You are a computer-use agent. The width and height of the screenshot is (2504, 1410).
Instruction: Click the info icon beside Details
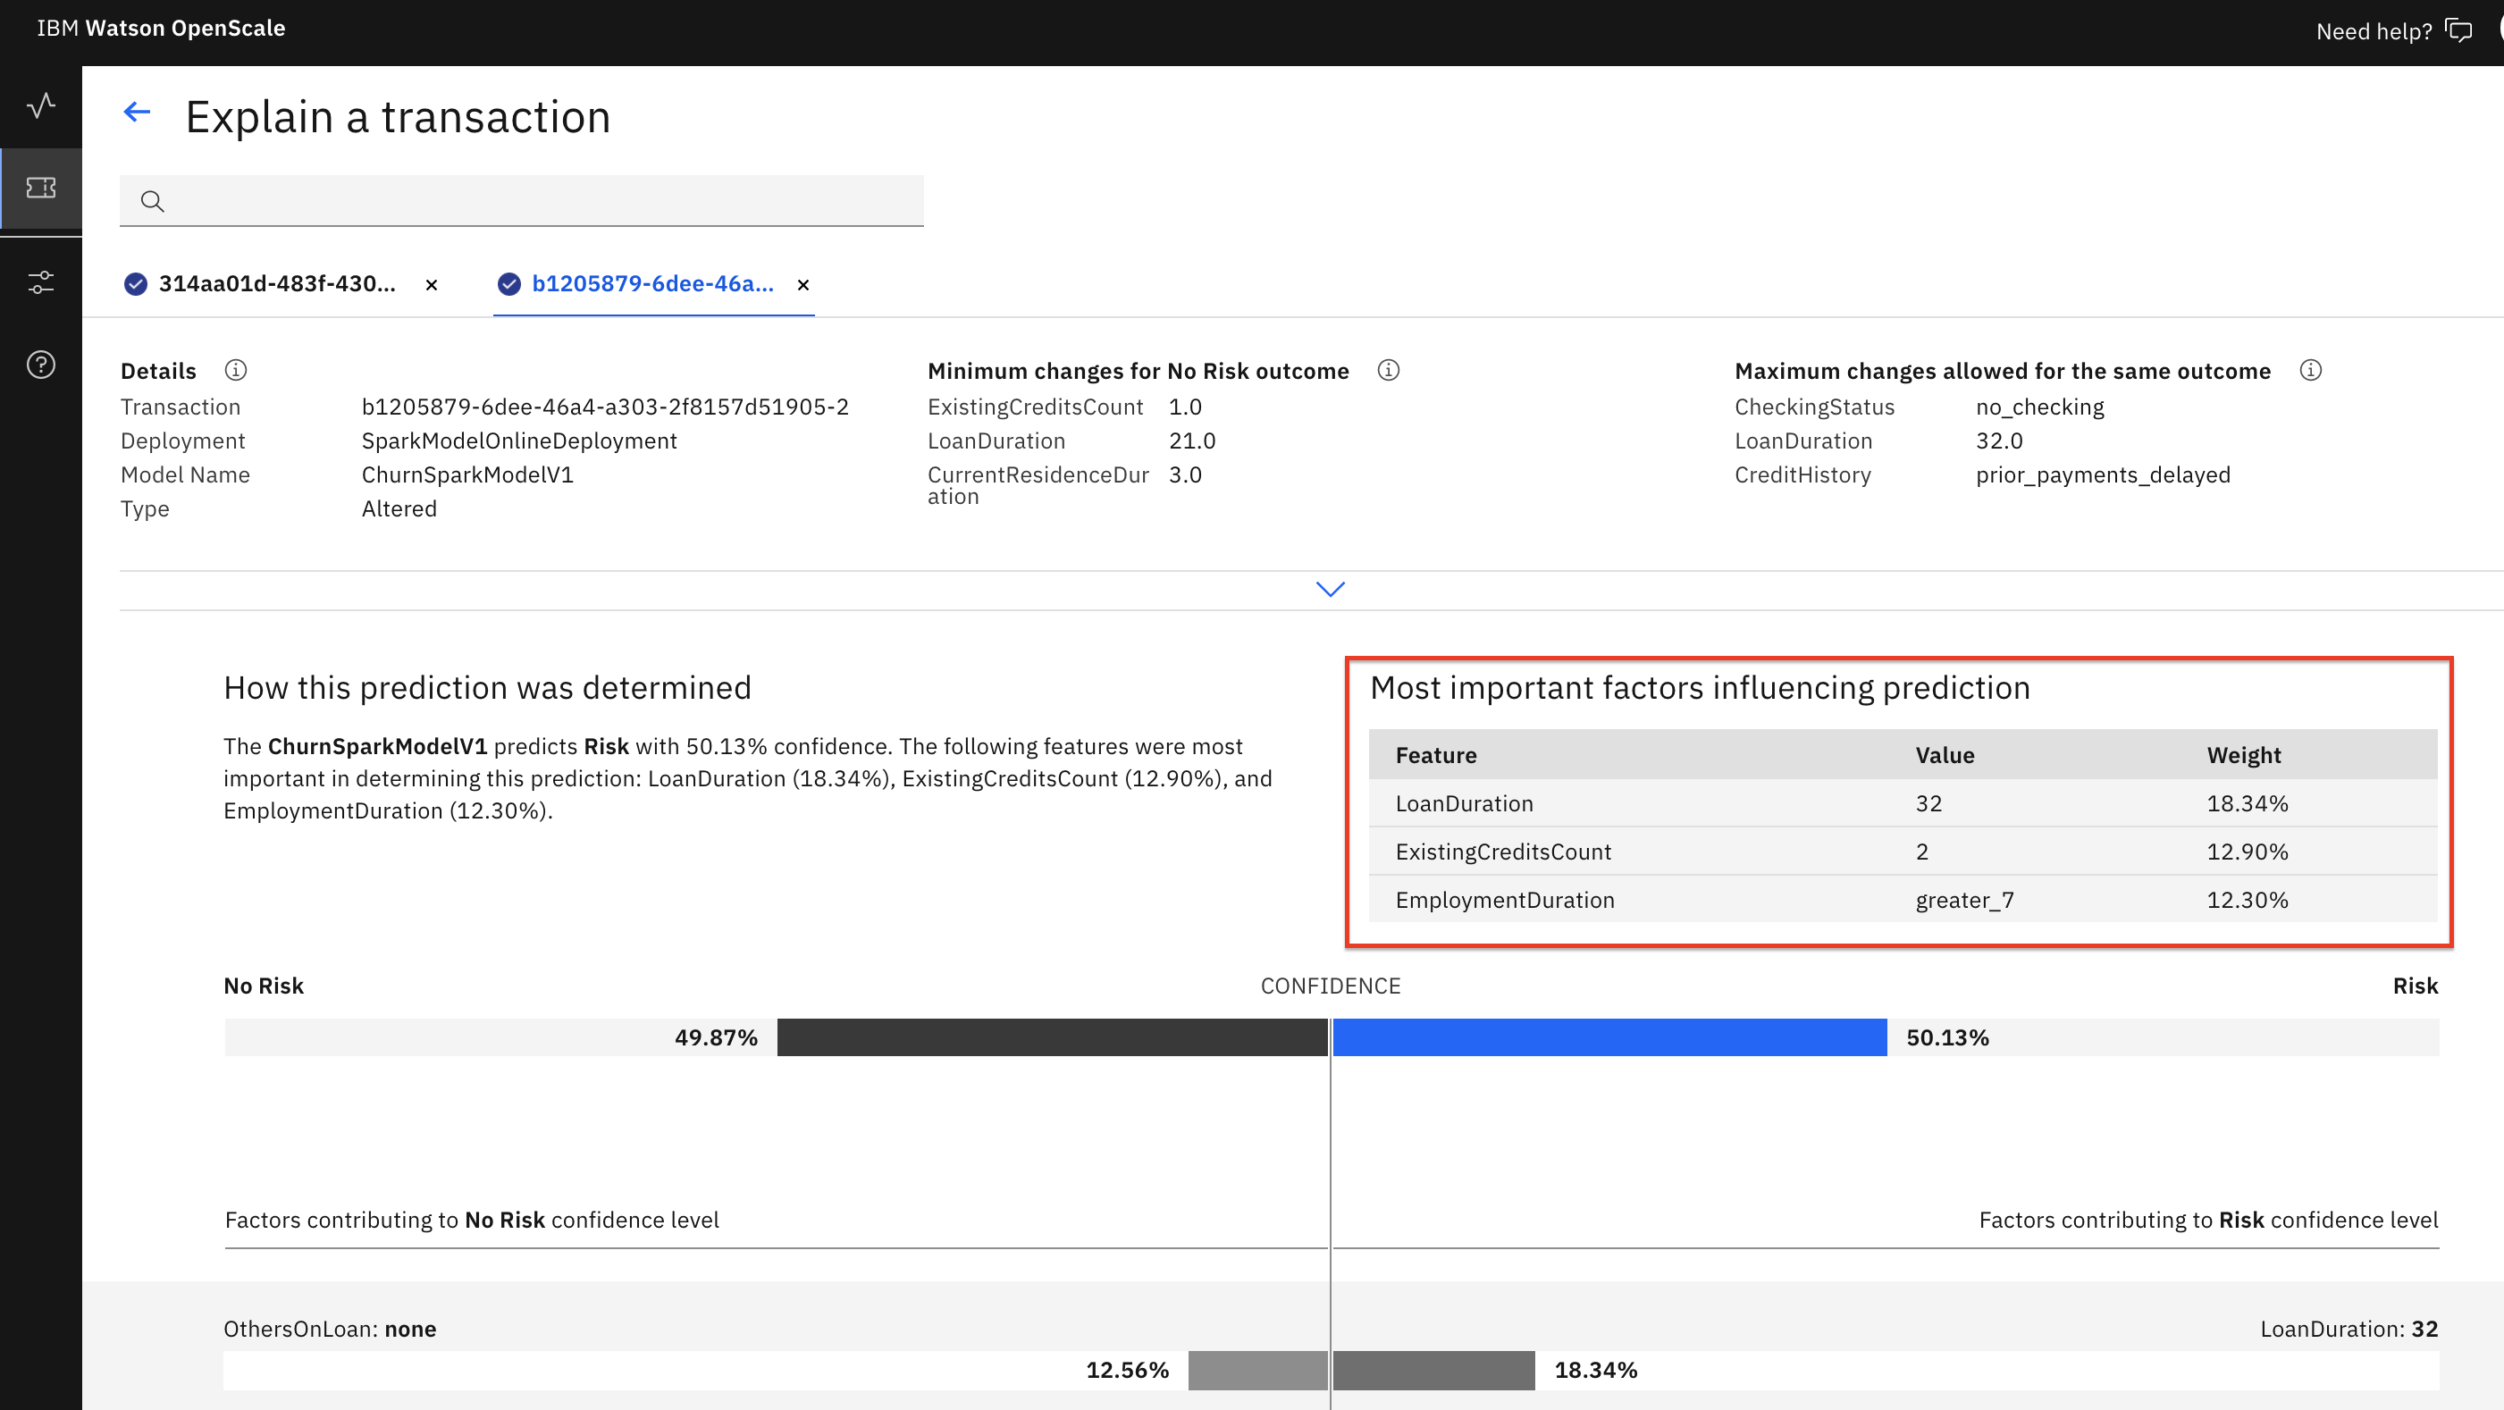pos(235,370)
